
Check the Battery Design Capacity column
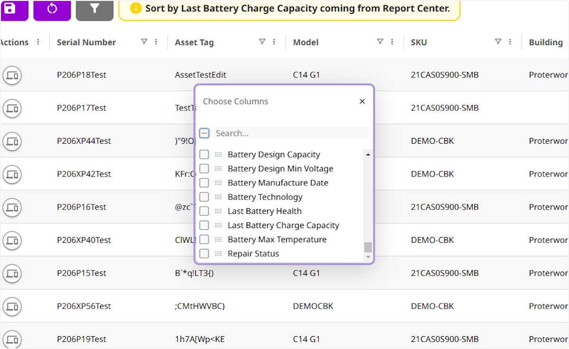point(204,155)
